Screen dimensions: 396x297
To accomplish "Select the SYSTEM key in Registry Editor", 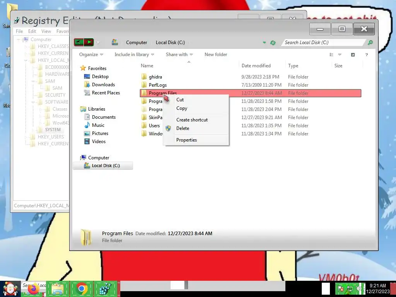I will pyautogui.click(x=53, y=130).
